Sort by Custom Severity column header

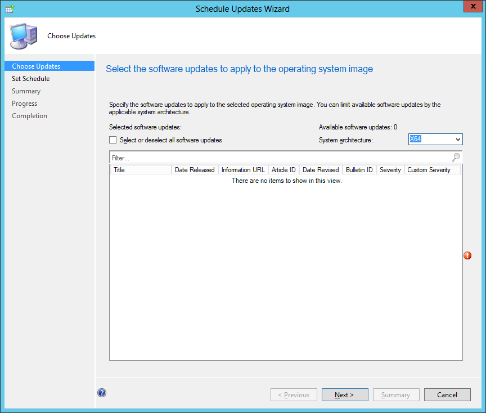(x=433, y=170)
